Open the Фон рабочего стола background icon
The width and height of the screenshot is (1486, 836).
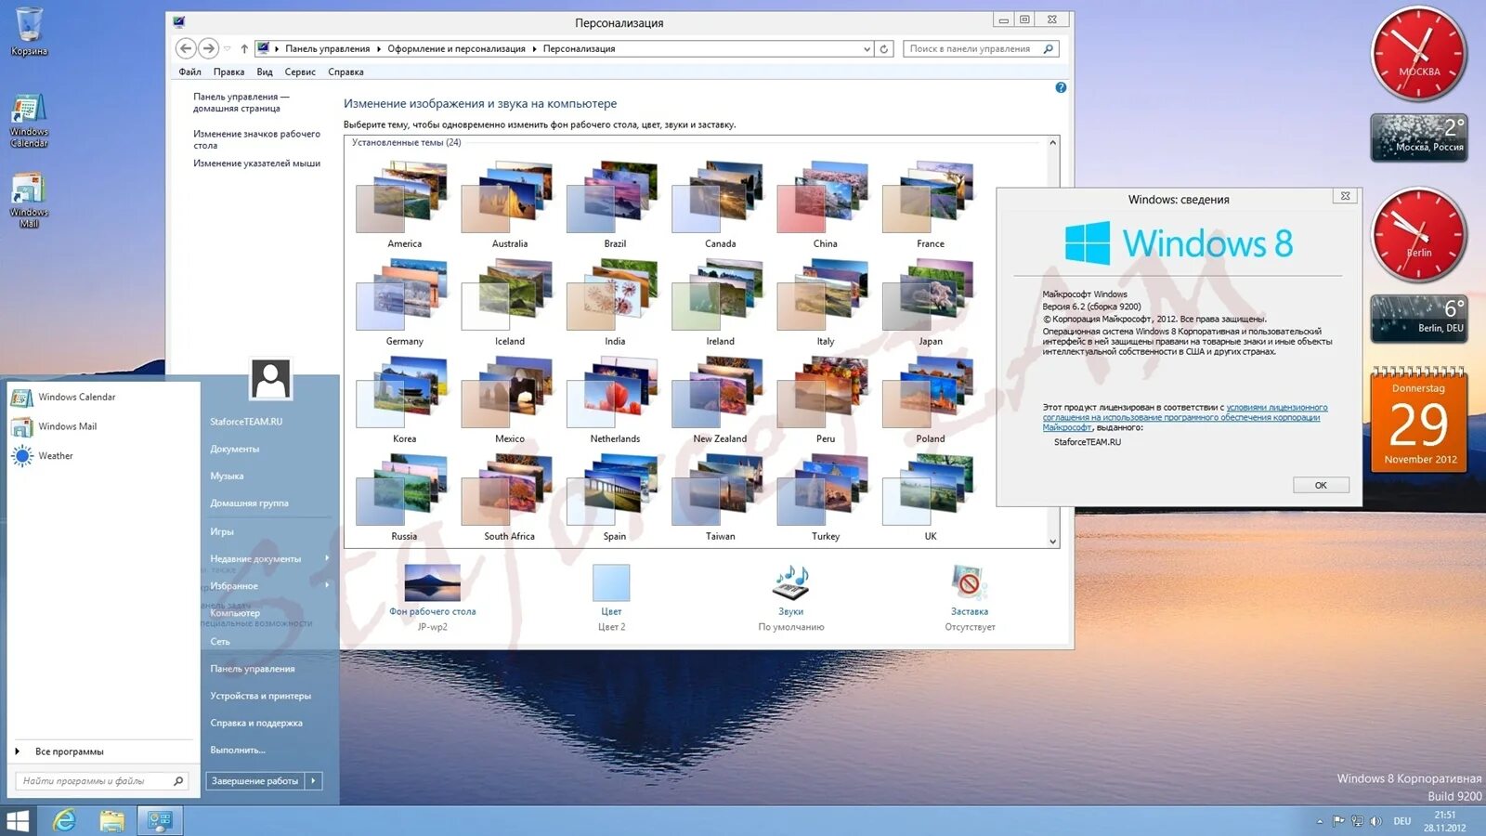click(433, 581)
